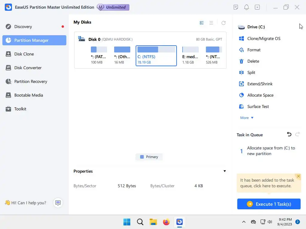Show hidden system tray icons
This screenshot has width=306, height=229.
[244, 222]
